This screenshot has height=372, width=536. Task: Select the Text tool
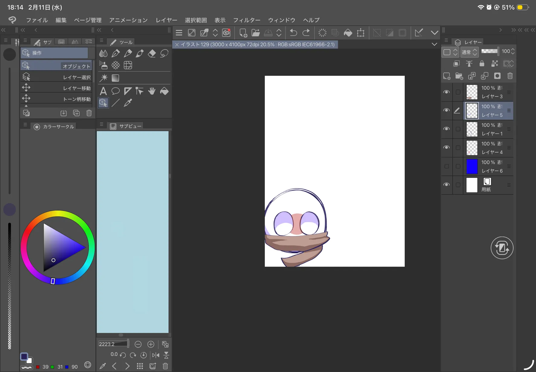(x=103, y=91)
